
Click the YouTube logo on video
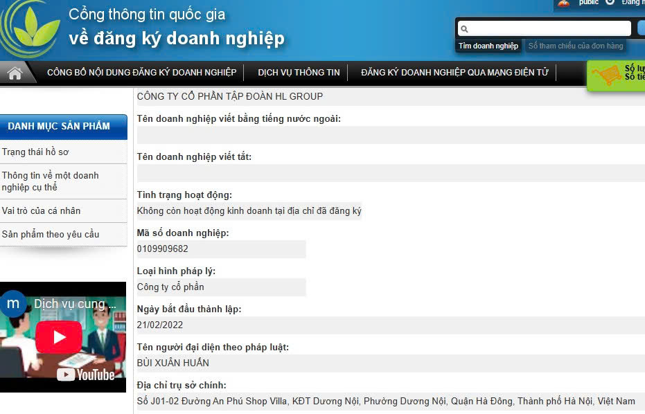(x=86, y=375)
